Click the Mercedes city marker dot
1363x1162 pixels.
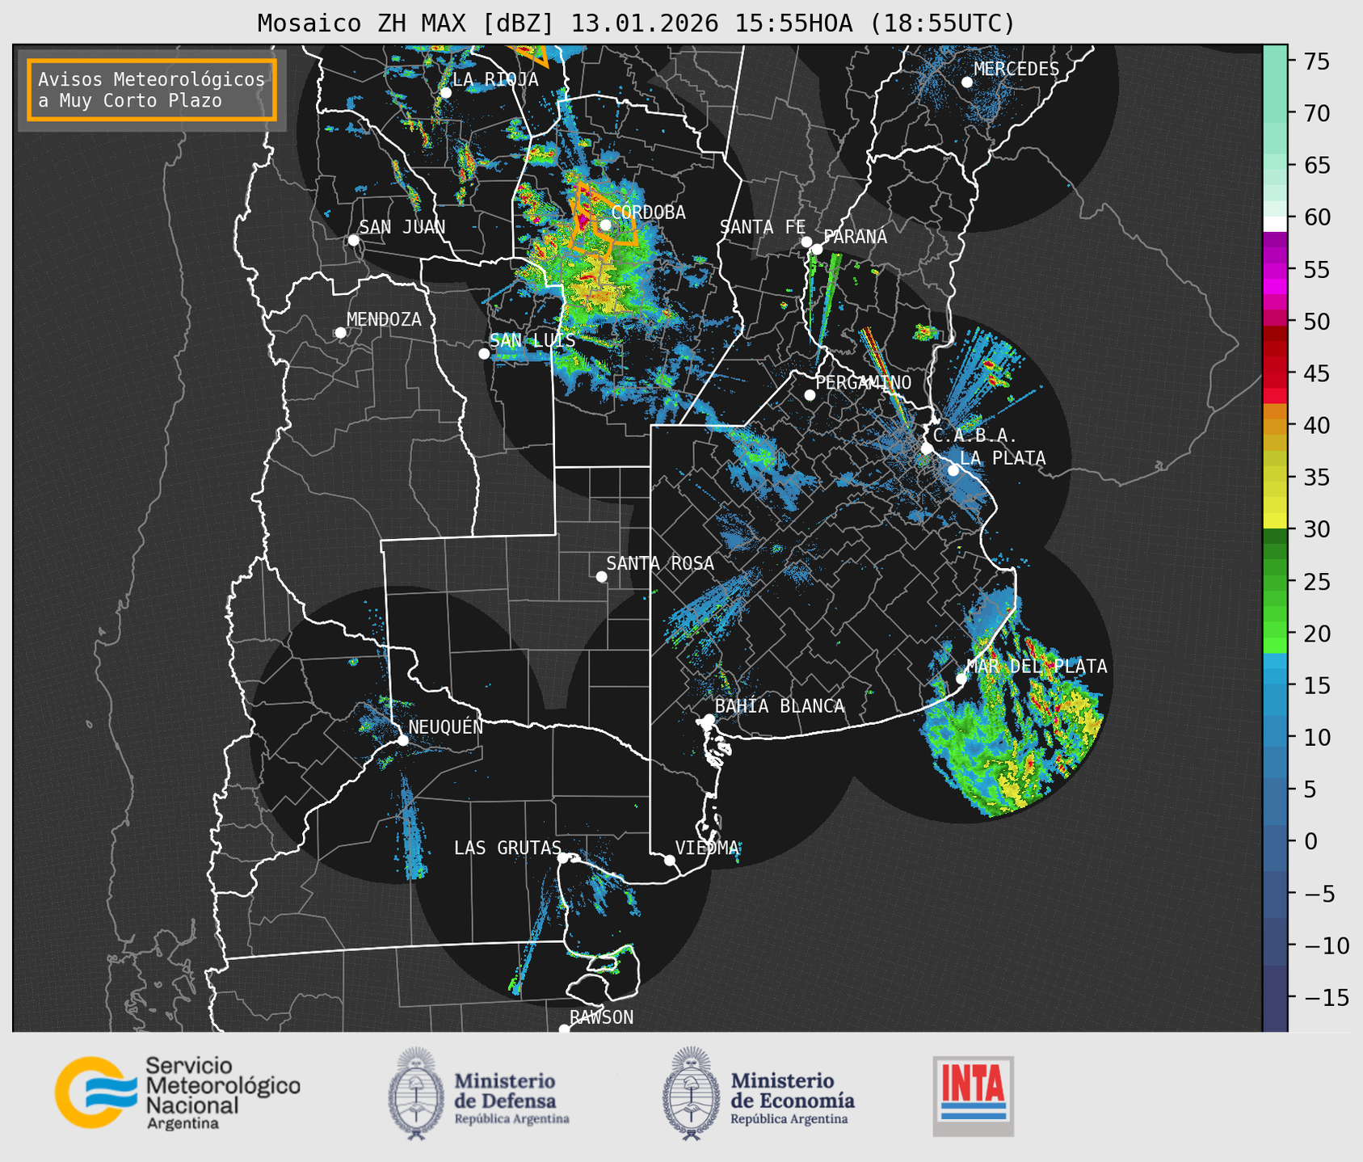(x=966, y=82)
